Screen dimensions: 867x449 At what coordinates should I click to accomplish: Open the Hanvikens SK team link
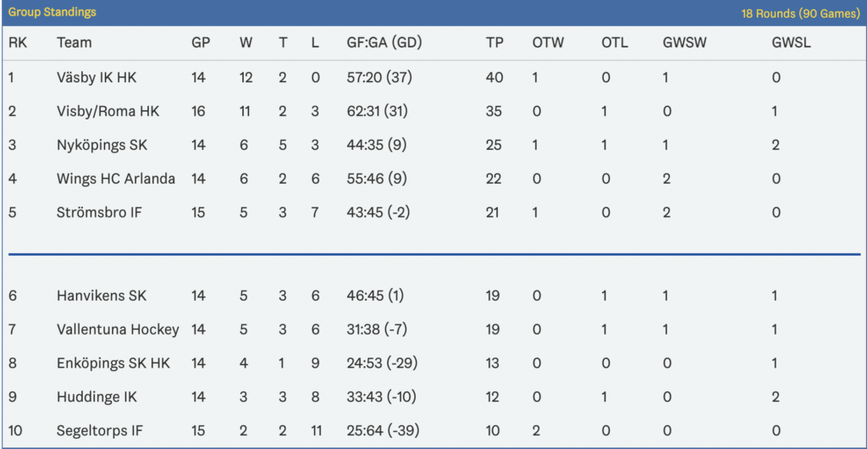(x=102, y=296)
